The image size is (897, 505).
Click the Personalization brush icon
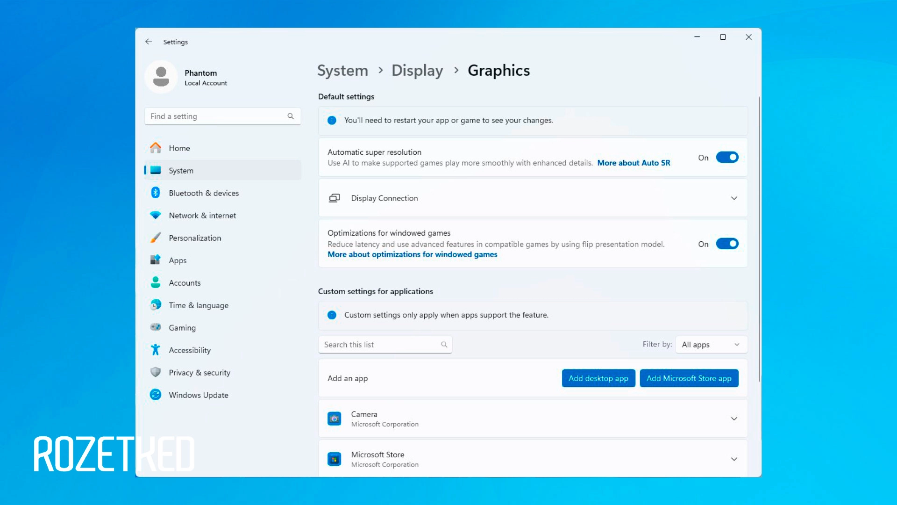point(156,238)
